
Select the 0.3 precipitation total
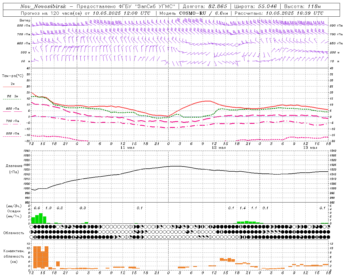pyautogui.click(x=83, y=208)
